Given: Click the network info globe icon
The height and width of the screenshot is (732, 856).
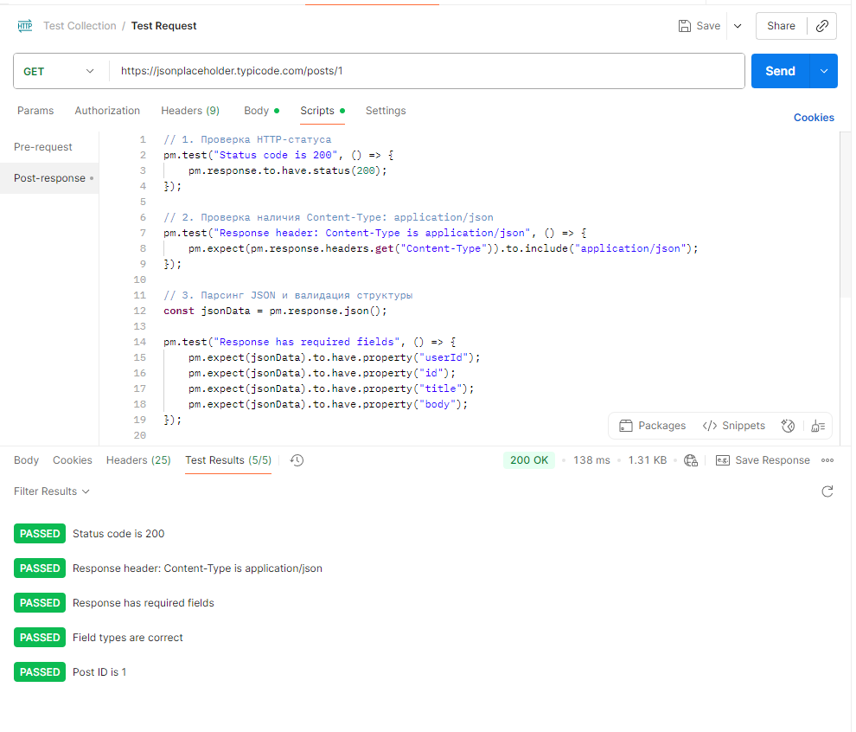Looking at the screenshot, I should coord(691,460).
